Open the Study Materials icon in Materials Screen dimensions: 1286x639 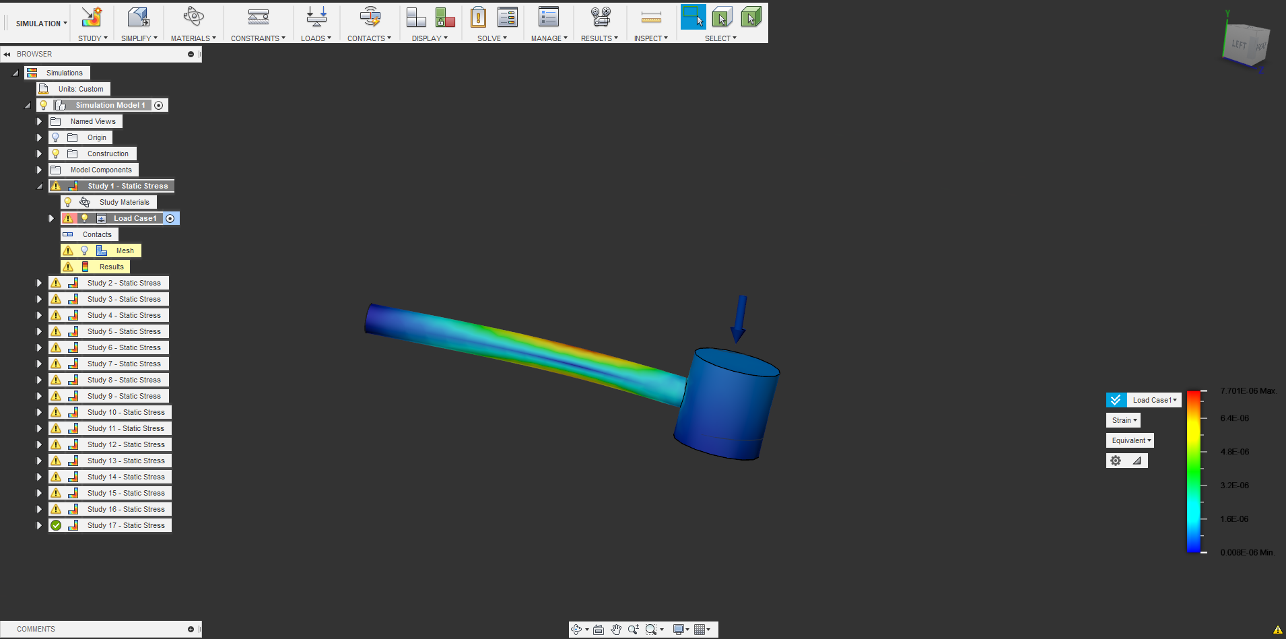(x=193, y=18)
